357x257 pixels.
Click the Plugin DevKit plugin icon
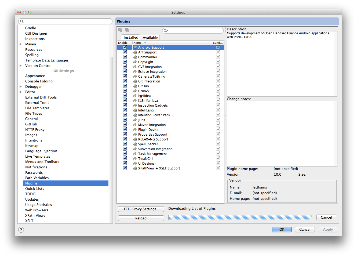[135, 129]
